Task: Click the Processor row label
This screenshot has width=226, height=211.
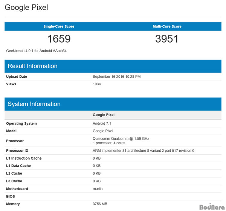Action: 15,141
